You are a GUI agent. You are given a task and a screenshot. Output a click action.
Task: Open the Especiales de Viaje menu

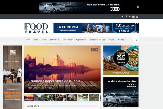[x=98, y=40]
